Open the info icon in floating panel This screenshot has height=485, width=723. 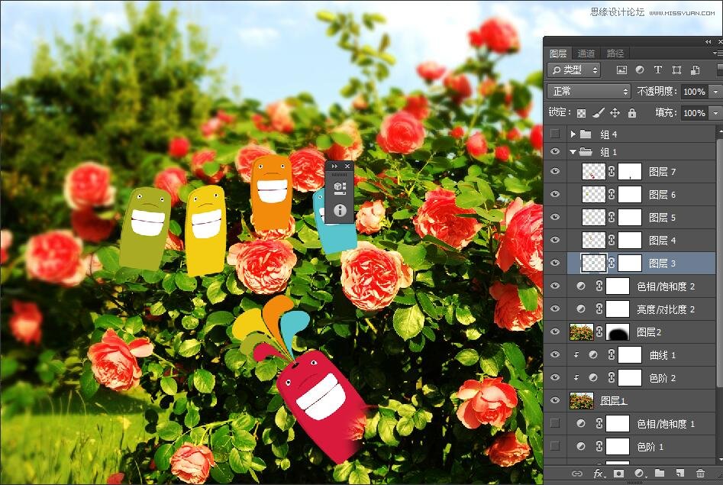pyautogui.click(x=340, y=211)
